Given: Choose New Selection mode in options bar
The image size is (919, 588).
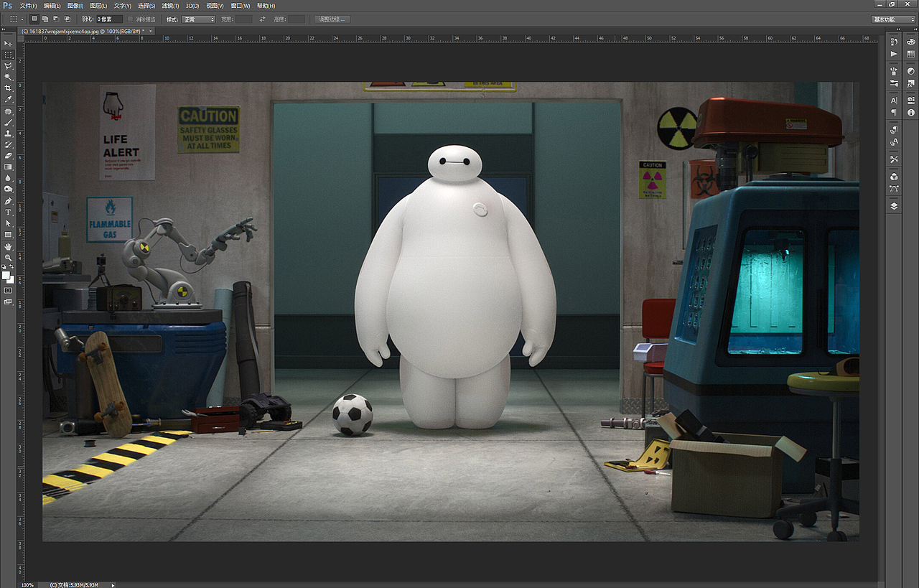Looking at the screenshot, I should click(x=34, y=19).
